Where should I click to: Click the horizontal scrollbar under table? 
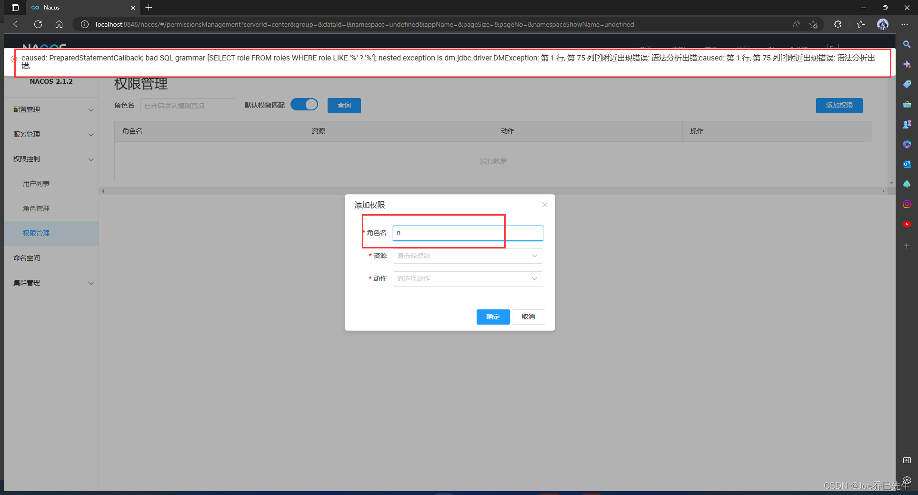(493, 191)
